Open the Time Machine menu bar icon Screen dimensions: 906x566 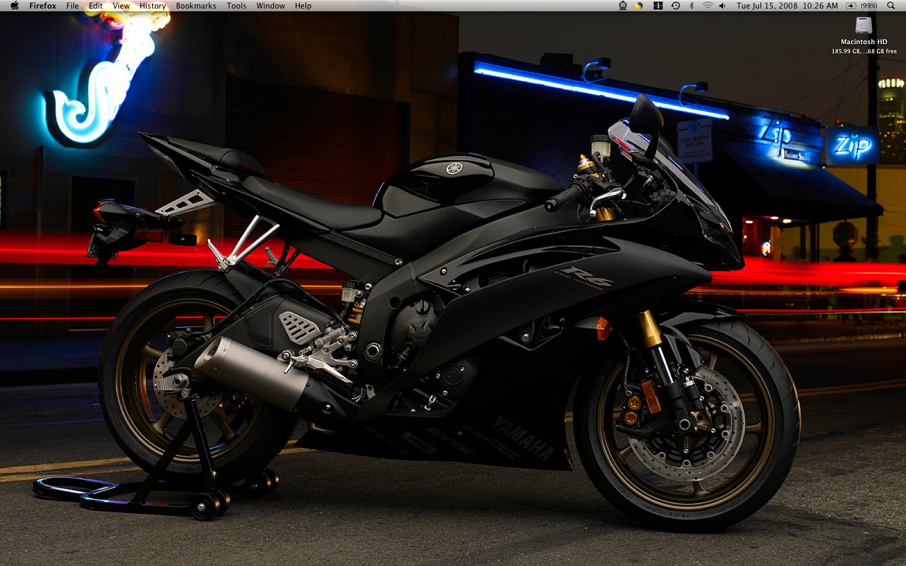coord(675,6)
